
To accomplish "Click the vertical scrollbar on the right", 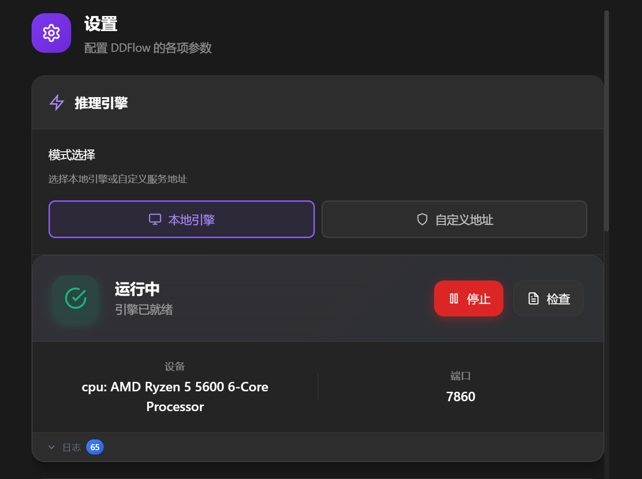I will click(x=607, y=121).
